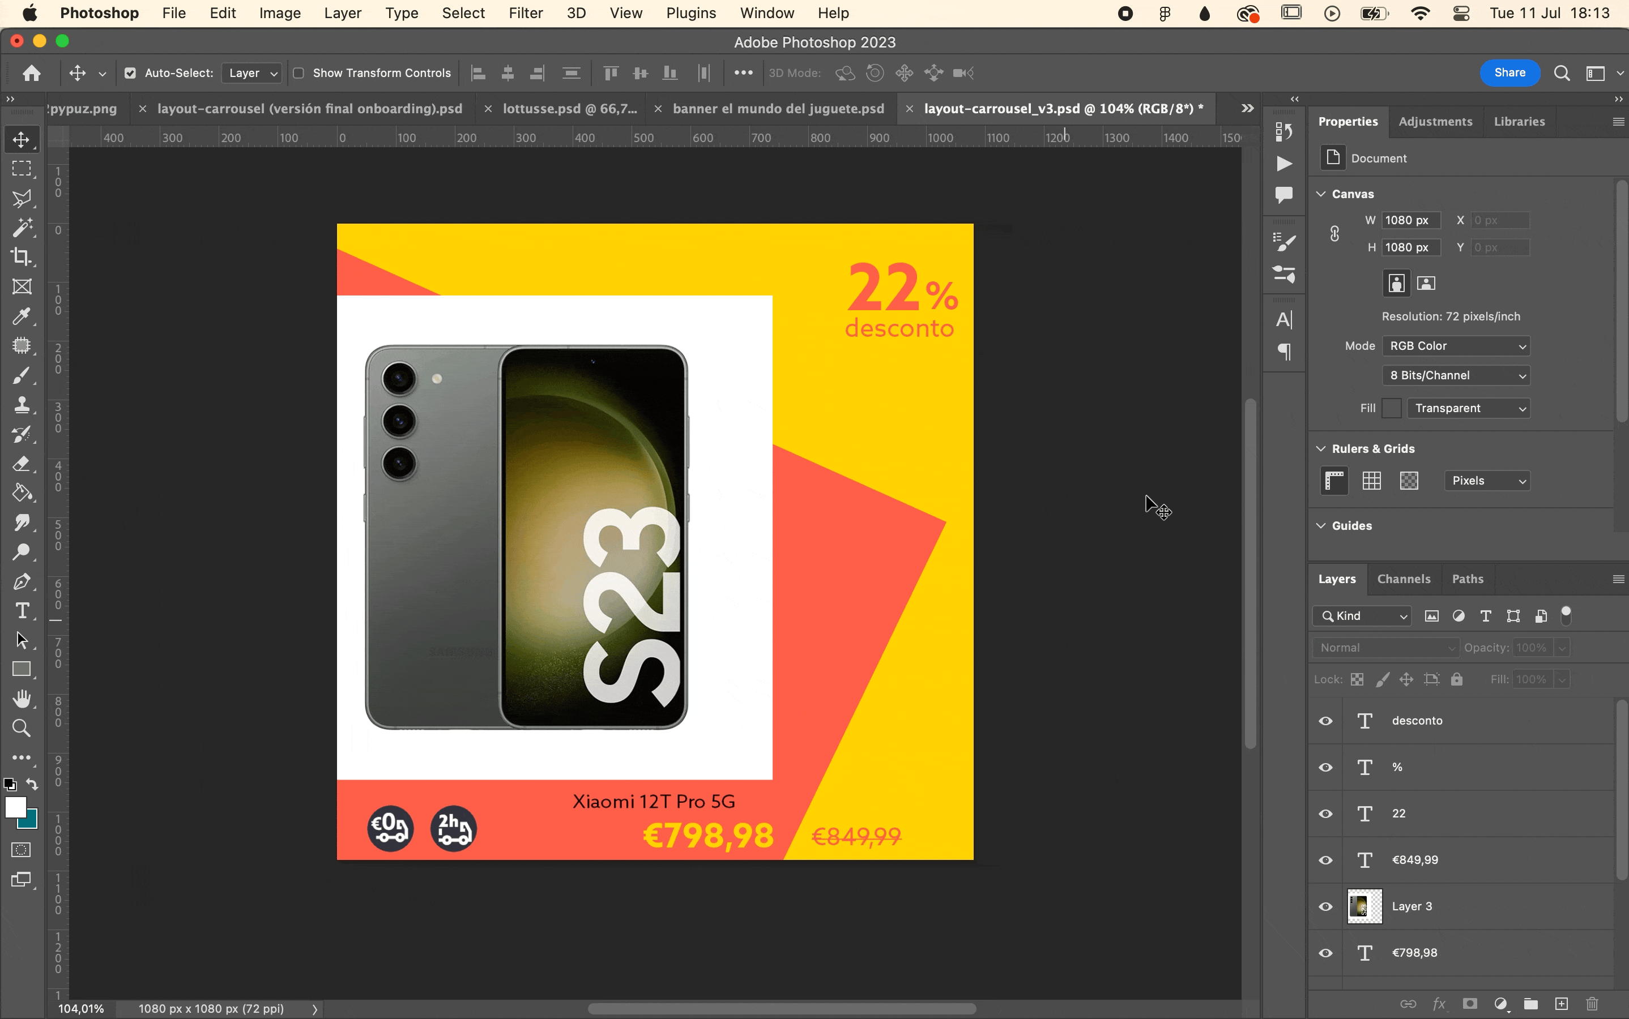Select the Paint Bucket tool
This screenshot has width=1629, height=1019.
[22, 493]
